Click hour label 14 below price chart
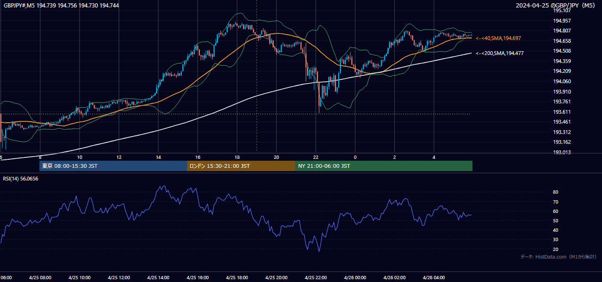Image resolution: width=602 pixels, height=282 pixels. pos(159,157)
